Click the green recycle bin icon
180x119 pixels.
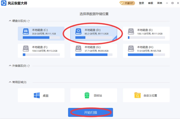[87, 95]
